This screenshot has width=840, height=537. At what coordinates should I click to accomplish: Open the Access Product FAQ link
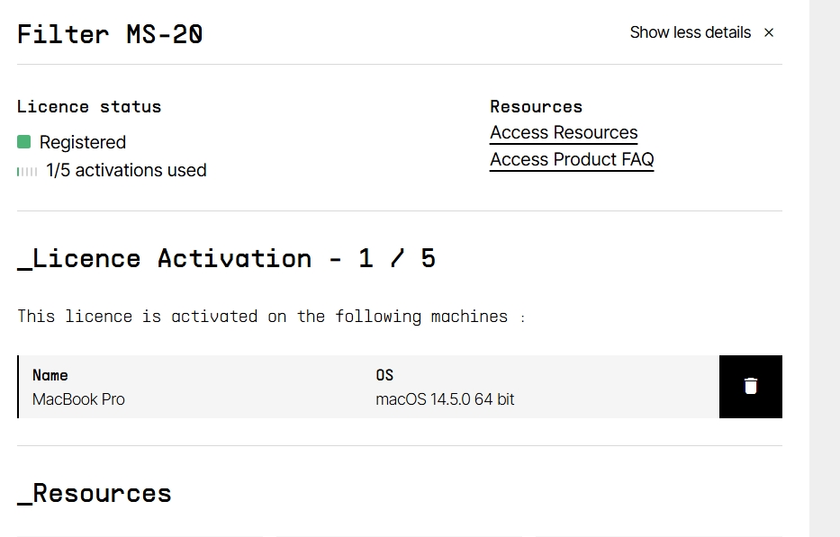pos(572,160)
